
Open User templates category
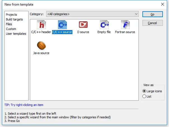16,34
